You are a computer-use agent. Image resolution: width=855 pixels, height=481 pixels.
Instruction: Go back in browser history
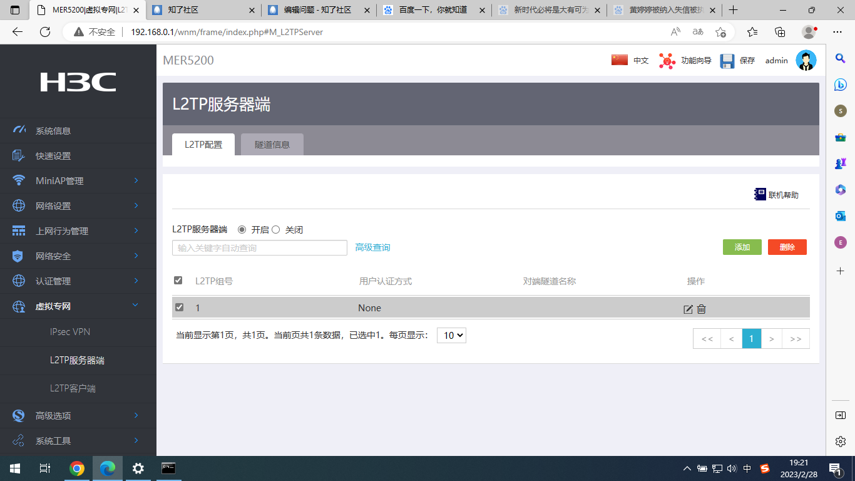pyautogui.click(x=18, y=32)
